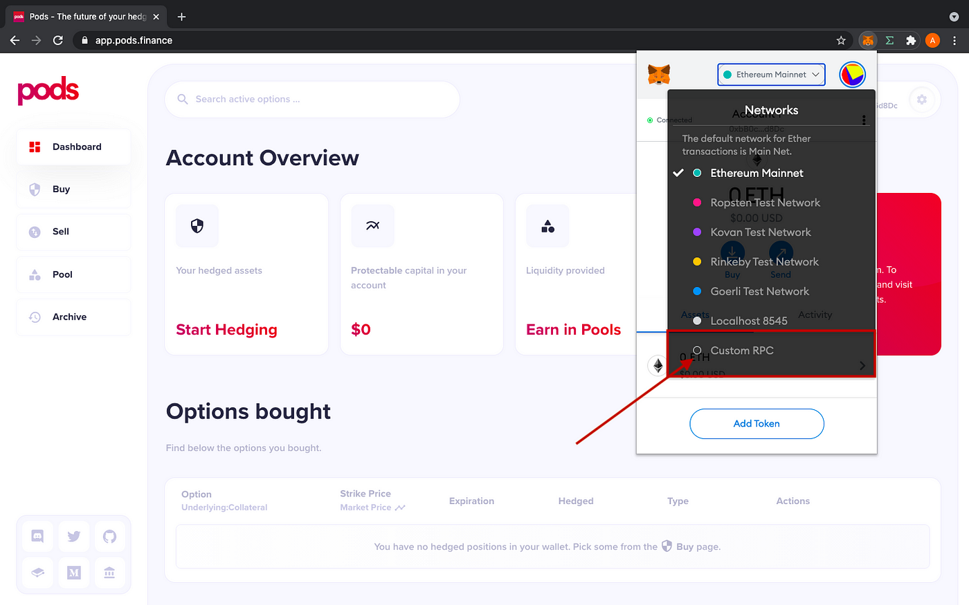The width and height of the screenshot is (969, 605).
Task: Click the browser address bar
Action: click(462, 40)
